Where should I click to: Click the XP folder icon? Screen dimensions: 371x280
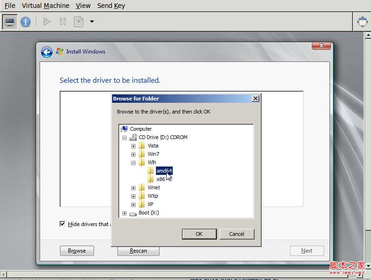pos(142,204)
